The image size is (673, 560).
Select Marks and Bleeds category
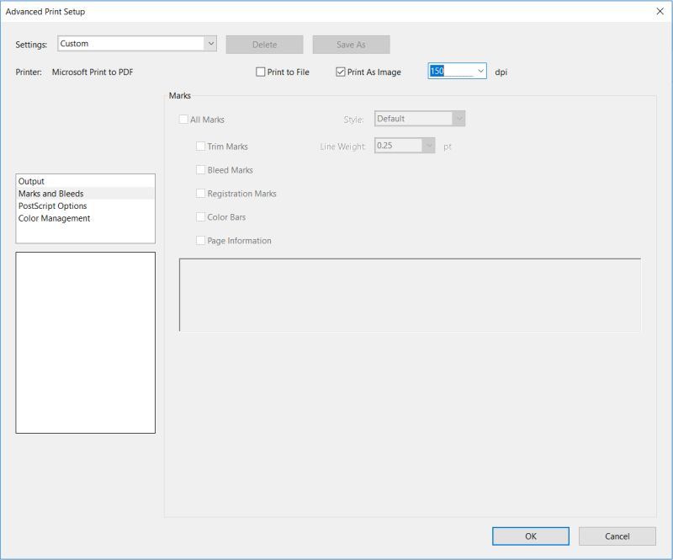tap(86, 194)
